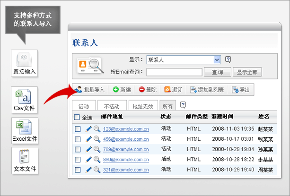The image size is (290, 196).
Task: Switch to the 活动 tab
Action: (84, 105)
